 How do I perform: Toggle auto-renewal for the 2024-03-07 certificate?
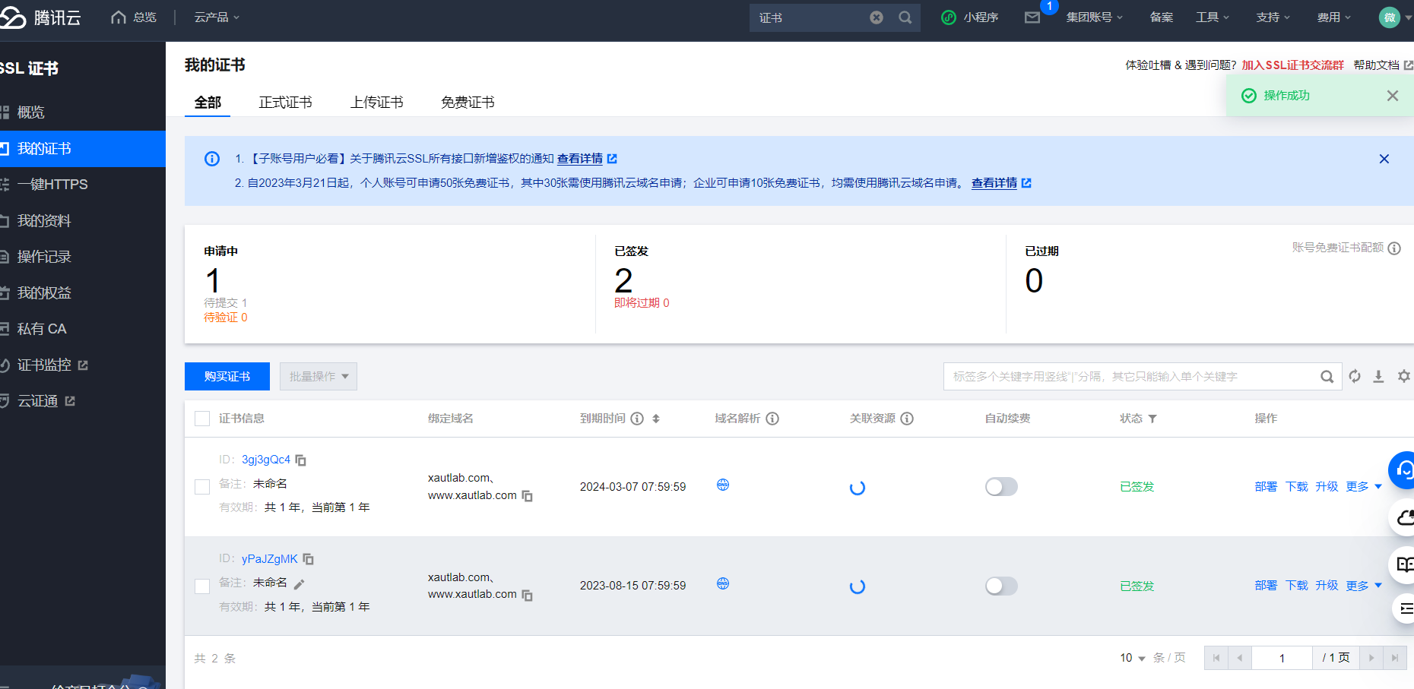(x=1001, y=487)
